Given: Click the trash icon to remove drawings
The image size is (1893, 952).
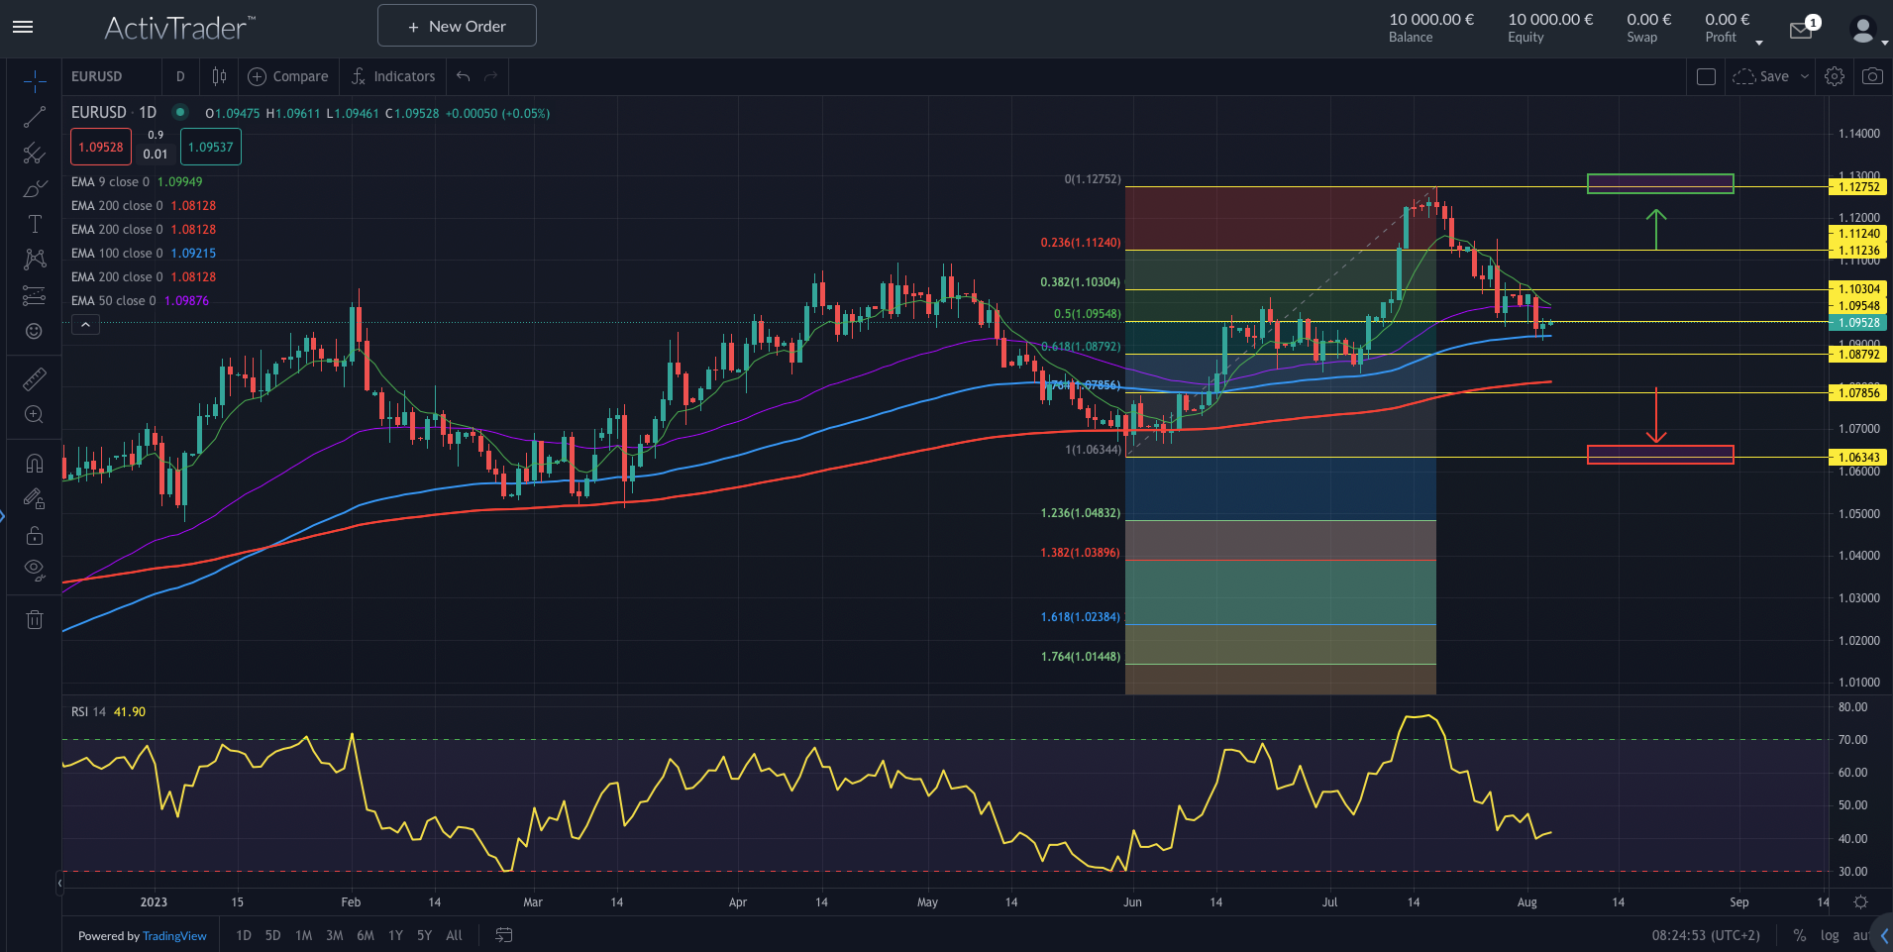Looking at the screenshot, I should pyautogui.click(x=35, y=619).
